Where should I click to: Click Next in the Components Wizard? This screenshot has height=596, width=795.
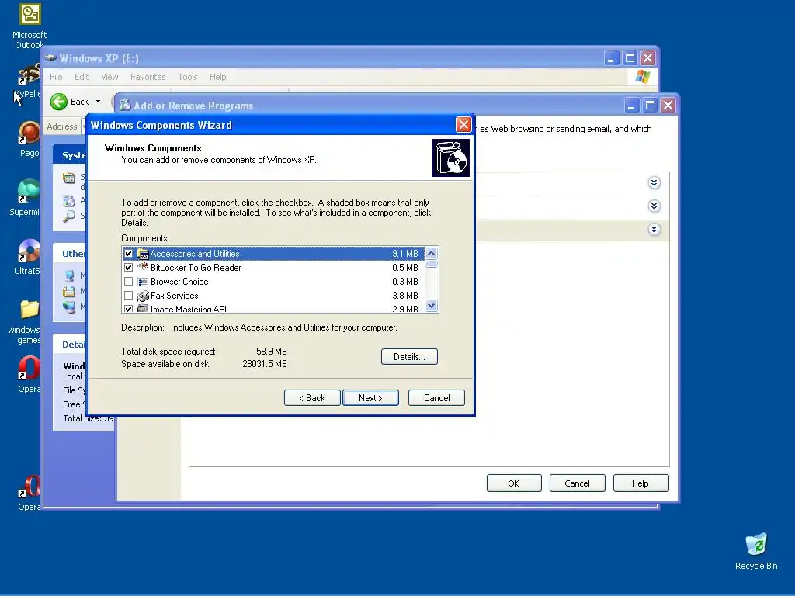(x=370, y=398)
